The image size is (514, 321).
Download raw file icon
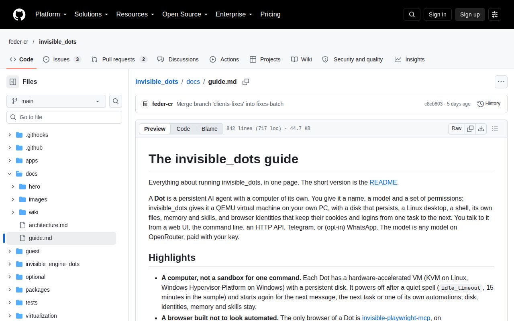tap(481, 129)
